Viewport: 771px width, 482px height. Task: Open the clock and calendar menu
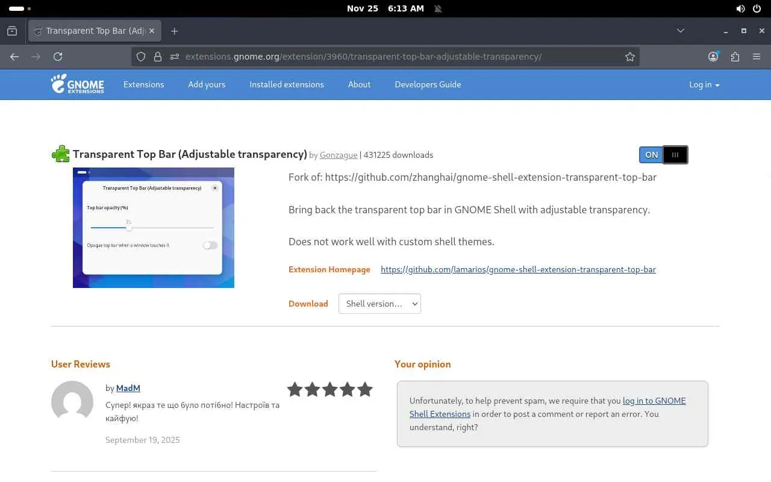click(385, 8)
